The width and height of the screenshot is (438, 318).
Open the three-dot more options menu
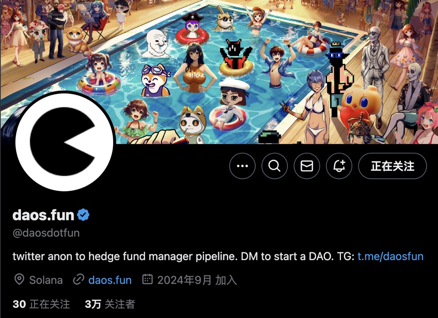[x=242, y=166]
